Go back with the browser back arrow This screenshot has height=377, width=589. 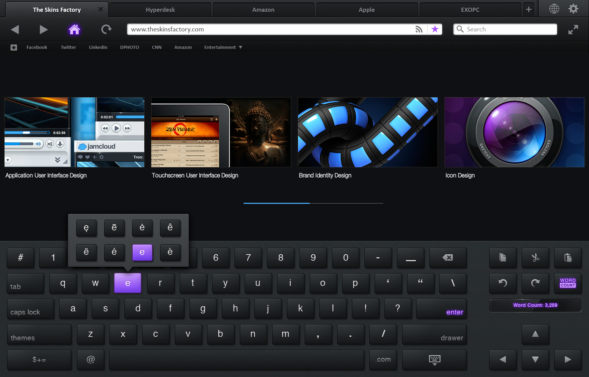(x=15, y=29)
